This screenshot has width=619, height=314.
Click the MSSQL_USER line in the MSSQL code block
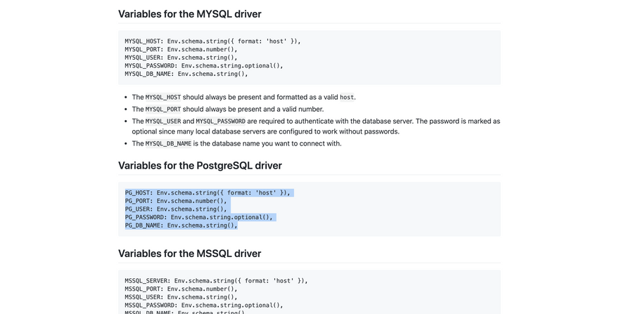tap(181, 297)
